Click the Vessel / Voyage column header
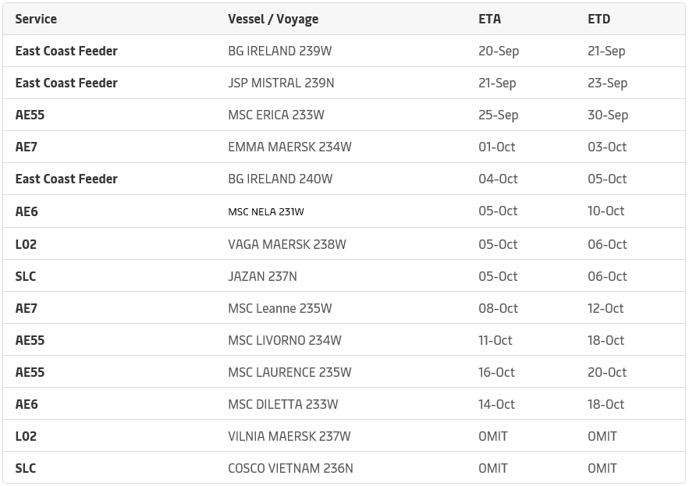 pos(273,20)
